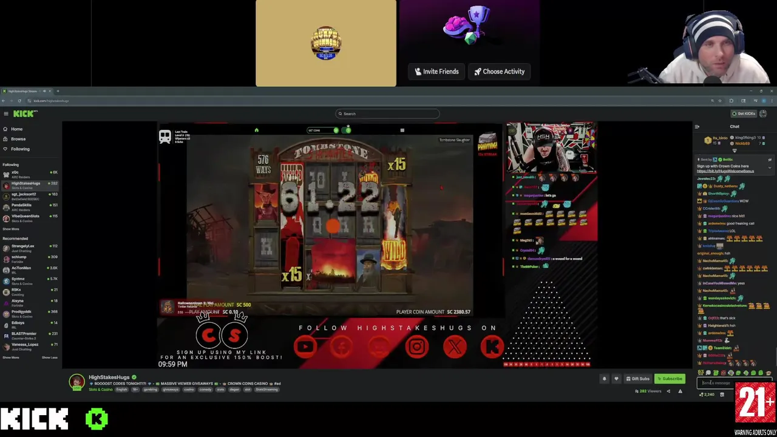Expand the pinned message chevron
This screenshot has height=437, width=777.
pos(770,168)
